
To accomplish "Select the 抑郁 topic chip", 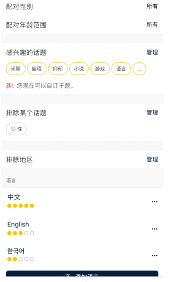I will 58,69.
